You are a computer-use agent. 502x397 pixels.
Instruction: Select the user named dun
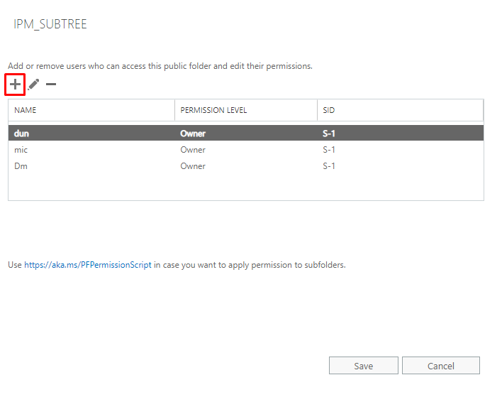pyautogui.click(x=20, y=134)
